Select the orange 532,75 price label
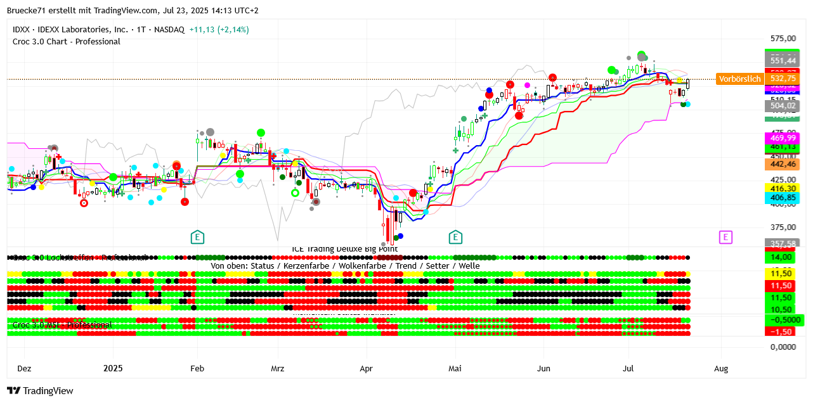 point(783,79)
